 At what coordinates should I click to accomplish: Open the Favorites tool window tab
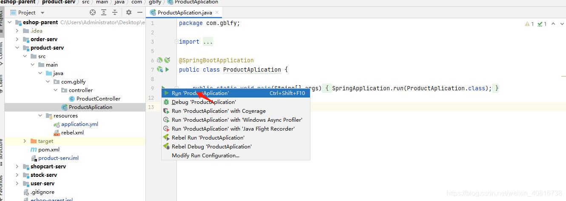(x=2, y=187)
